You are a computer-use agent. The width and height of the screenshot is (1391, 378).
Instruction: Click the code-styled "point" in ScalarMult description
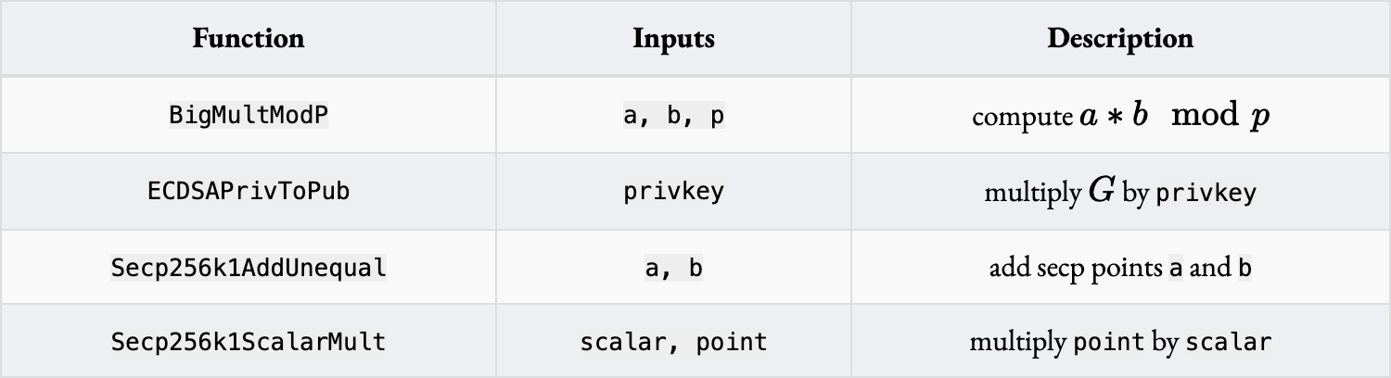(1109, 342)
